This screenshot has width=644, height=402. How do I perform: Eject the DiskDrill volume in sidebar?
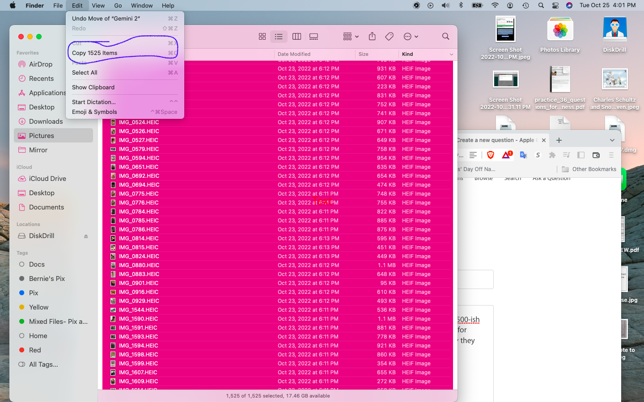point(86,236)
